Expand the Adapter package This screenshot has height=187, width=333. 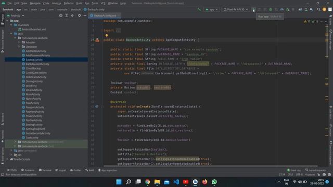coord(19,43)
